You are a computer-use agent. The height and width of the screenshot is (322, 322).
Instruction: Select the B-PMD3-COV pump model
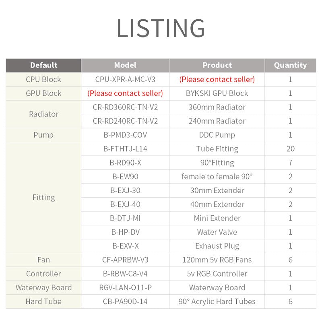pos(125,135)
